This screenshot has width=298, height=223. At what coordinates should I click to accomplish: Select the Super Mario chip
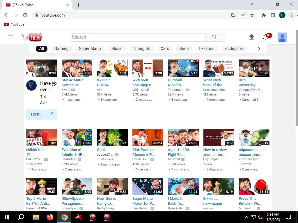tap(90, 48)
